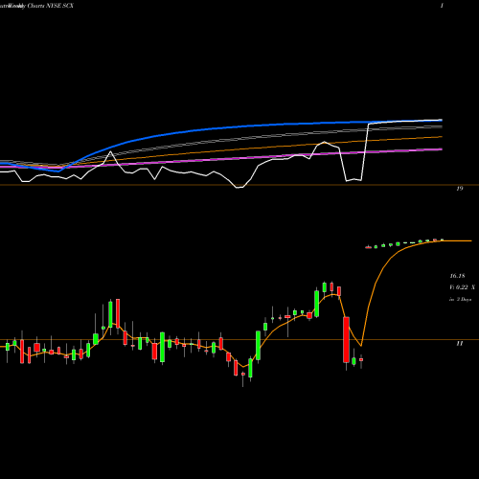Click the chart title ending in 'NYSE SCX'
Viewport: 479px width, 479px height.
pyautogui.click(x=36, y=6)
